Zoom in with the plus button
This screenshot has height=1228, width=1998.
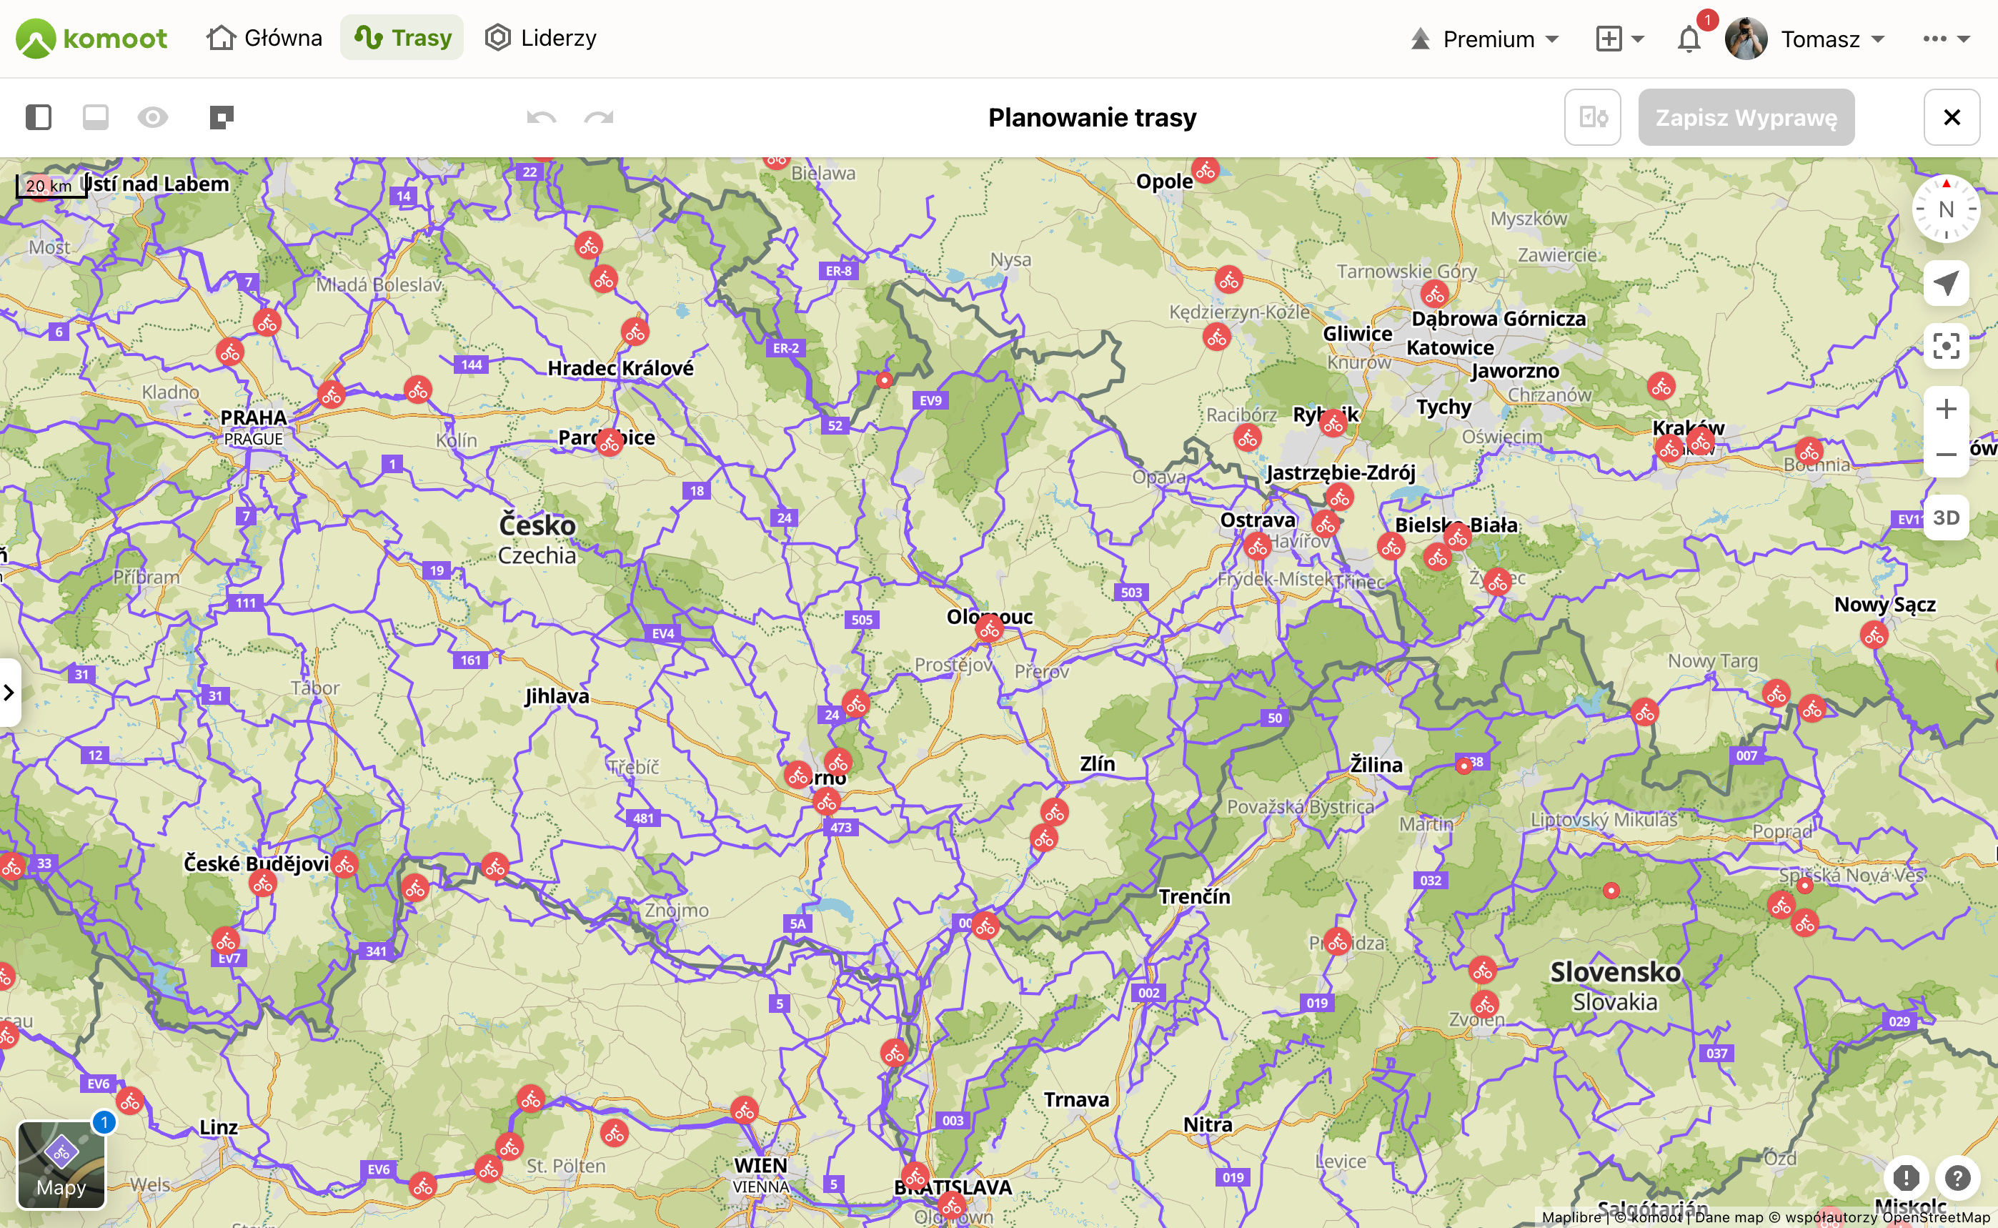(x=1945, y=409)
